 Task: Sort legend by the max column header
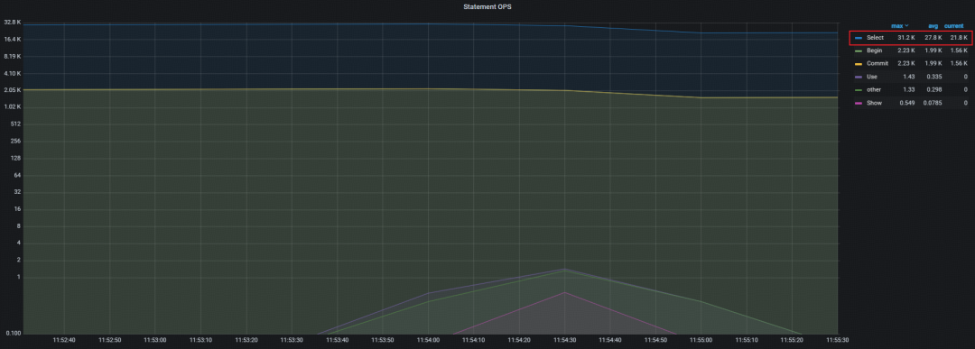coord(896,26)
